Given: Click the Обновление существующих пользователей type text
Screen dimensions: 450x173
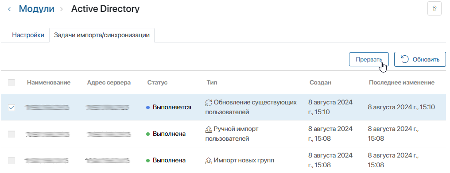Looking at the screenshot, I should (251, 108).
